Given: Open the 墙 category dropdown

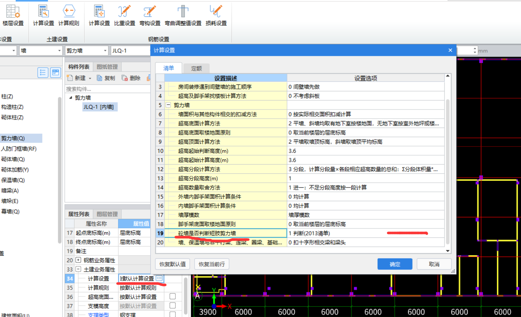Looking at the screenshot, I should (59, 51).
